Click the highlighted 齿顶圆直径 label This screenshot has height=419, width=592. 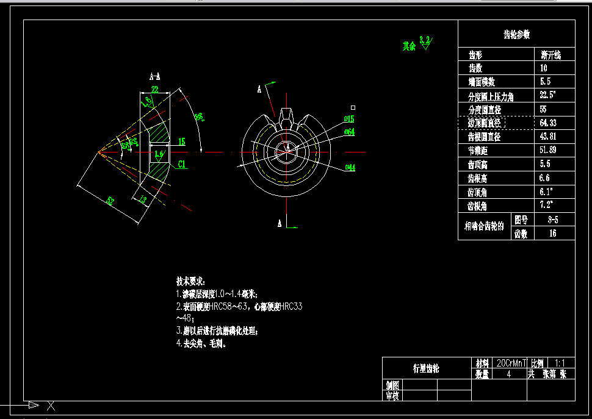[x=485, y=123]
